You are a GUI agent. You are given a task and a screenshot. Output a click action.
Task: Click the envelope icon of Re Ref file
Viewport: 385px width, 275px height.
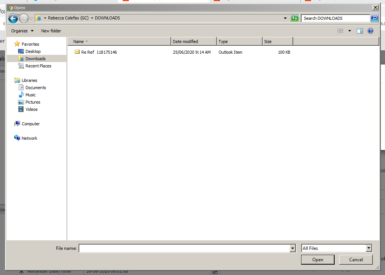(x=77, y=52)
